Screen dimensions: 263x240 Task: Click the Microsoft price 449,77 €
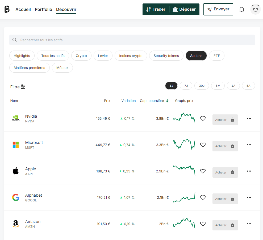[x=103, y=145]
